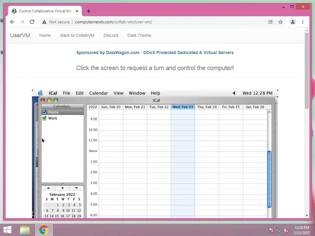Click network tray icon
The width and height of the screenshot is (315, 236).
tap(279, 230)
